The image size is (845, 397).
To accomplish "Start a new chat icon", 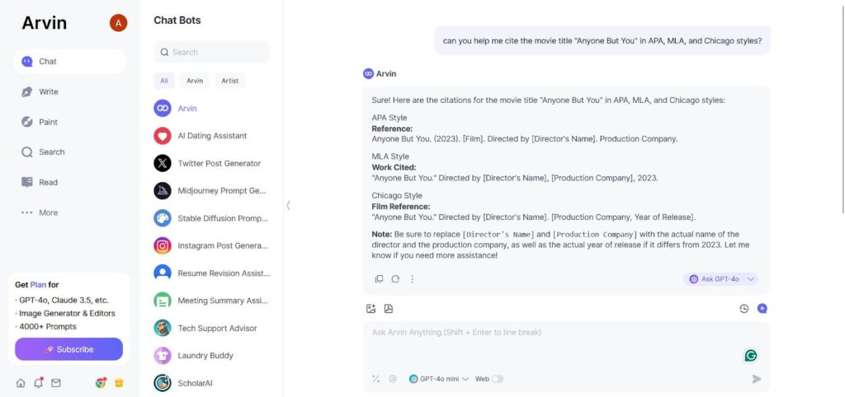I will [762, 308].
